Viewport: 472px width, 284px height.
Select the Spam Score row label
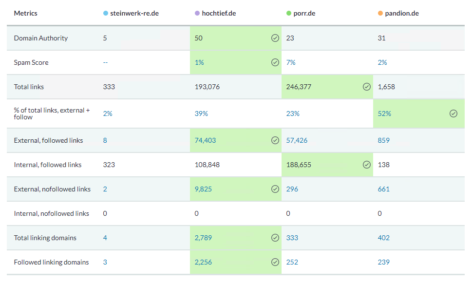31,62
